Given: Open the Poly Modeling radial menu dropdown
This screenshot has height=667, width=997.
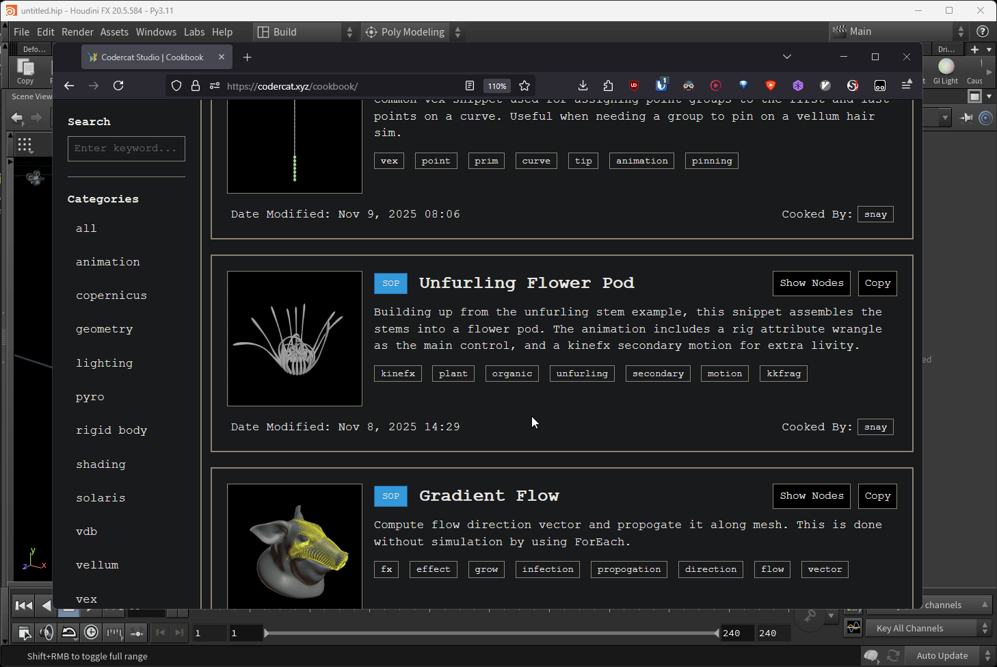Looking at the screenshot, I should tap(458, 32).
